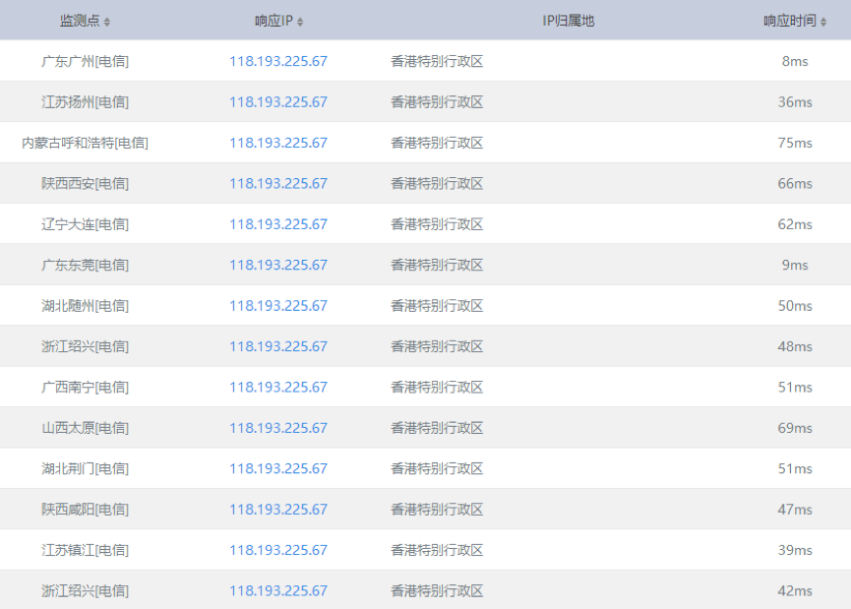Select the 湖北随州[电信] cell
The width and height of the screenshot is (851, 609).
pos(86,306)
